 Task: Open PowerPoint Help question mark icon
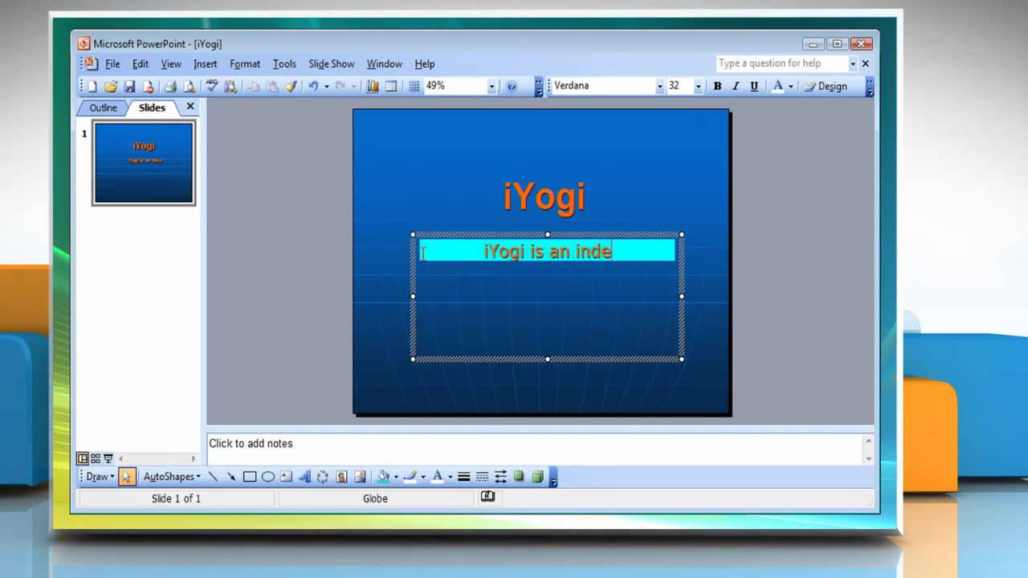(x=512, y=86)
